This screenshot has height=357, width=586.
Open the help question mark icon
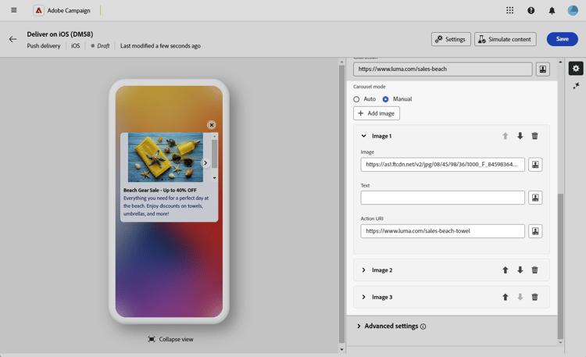[x=531, y=10]
